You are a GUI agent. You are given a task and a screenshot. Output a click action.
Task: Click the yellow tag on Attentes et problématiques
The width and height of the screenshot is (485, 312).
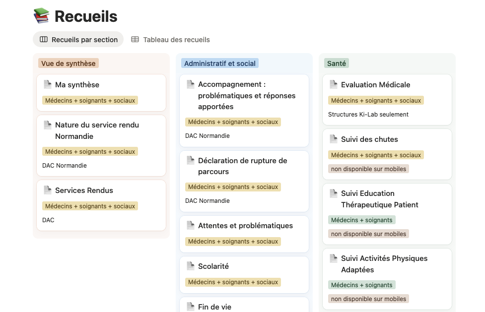pyautogui.click(x=233, y=241)
